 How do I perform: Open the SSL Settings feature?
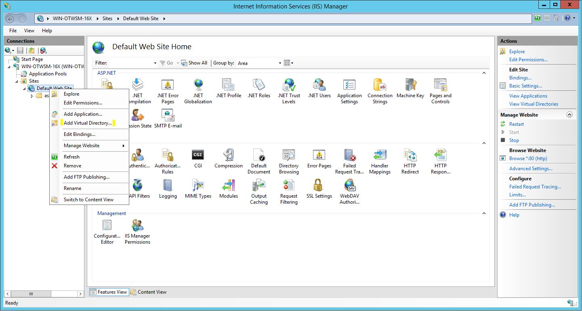(x=319, y=189)
